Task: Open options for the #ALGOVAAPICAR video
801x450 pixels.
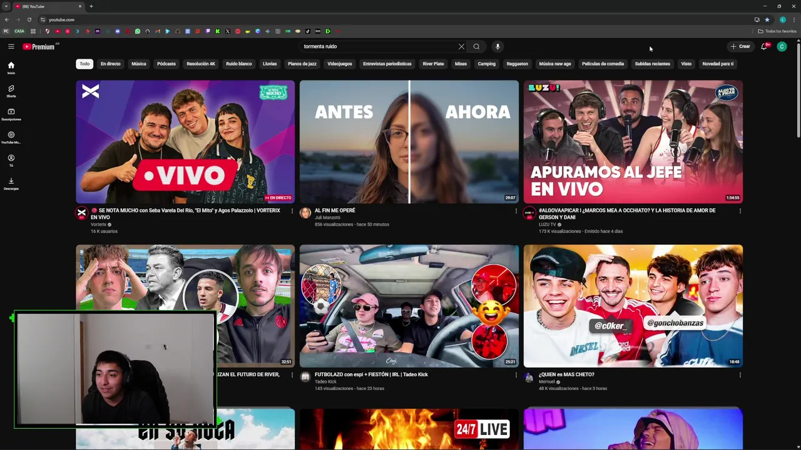Action: (740, 211)
